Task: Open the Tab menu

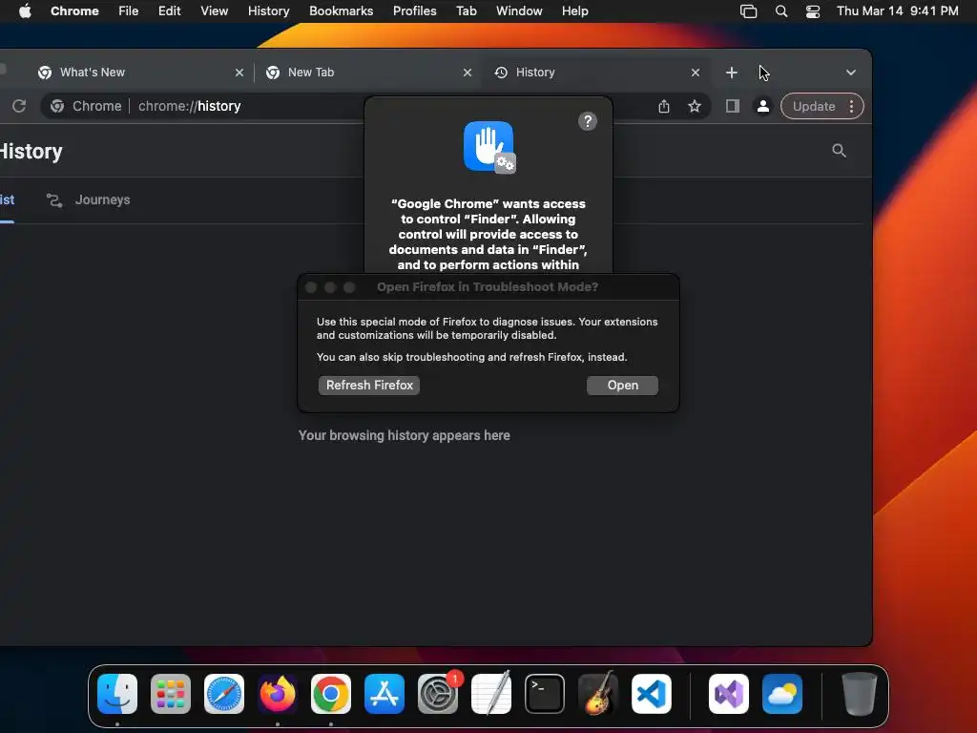Action: [466, 11]
